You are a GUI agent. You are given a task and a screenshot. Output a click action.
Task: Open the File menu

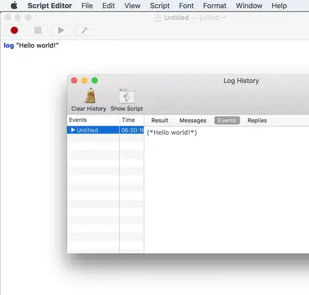coord(87,6)
